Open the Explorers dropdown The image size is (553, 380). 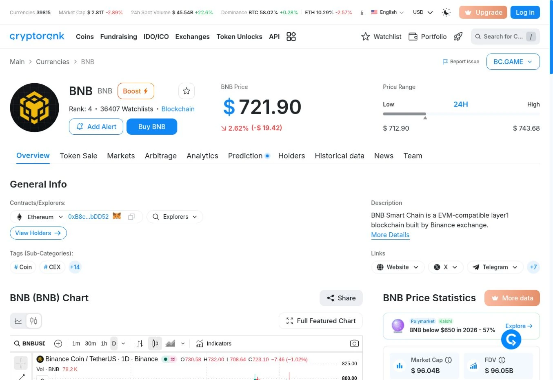(x=175, y=217)
